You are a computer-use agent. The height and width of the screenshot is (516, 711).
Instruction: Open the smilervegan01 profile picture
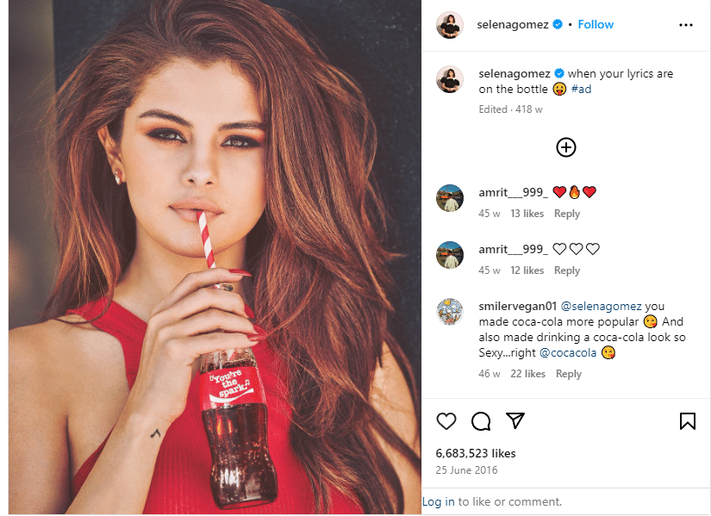pyautogui.click(x=450, y=312)
